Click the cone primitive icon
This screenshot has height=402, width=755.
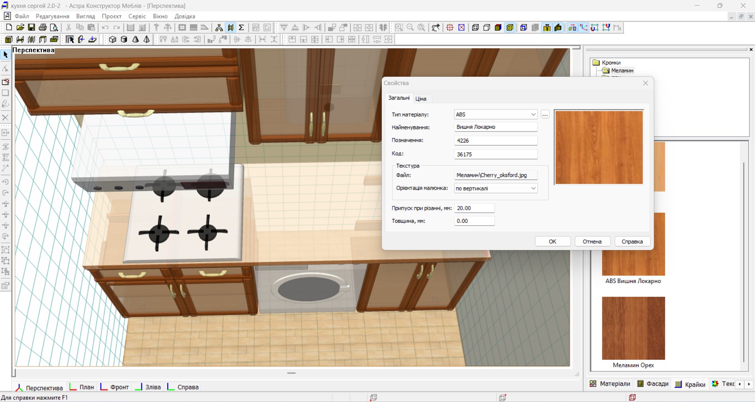click(x=135, y=39)
